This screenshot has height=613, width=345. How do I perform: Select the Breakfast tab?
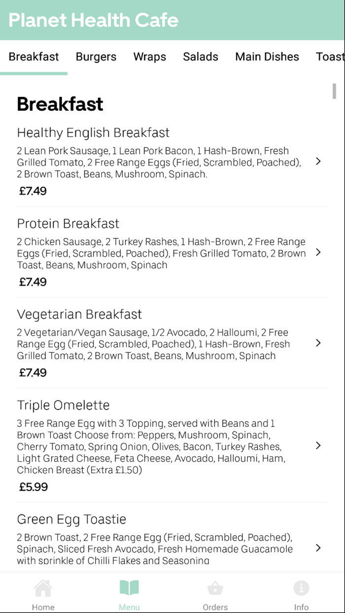point(34,57)
